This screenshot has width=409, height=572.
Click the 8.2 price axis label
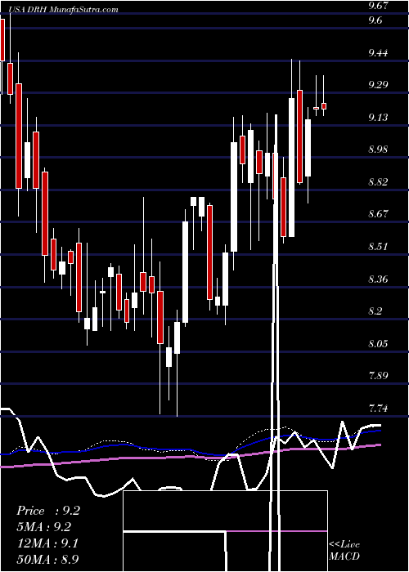click(375, 311)
